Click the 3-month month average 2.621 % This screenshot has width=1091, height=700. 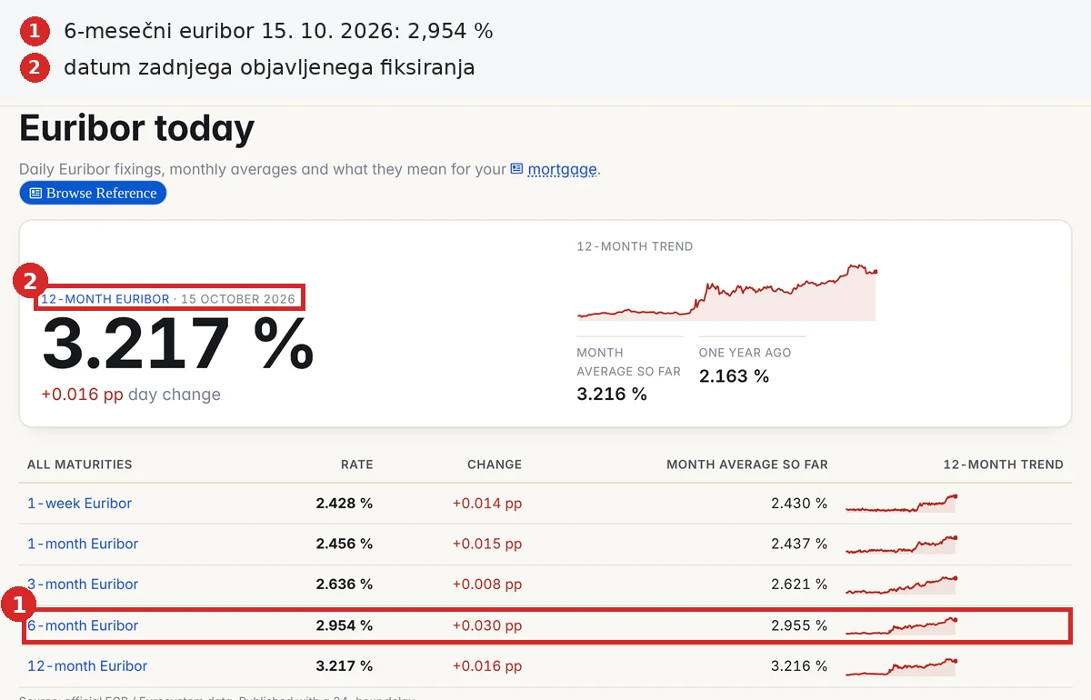(x=799, y=585)
